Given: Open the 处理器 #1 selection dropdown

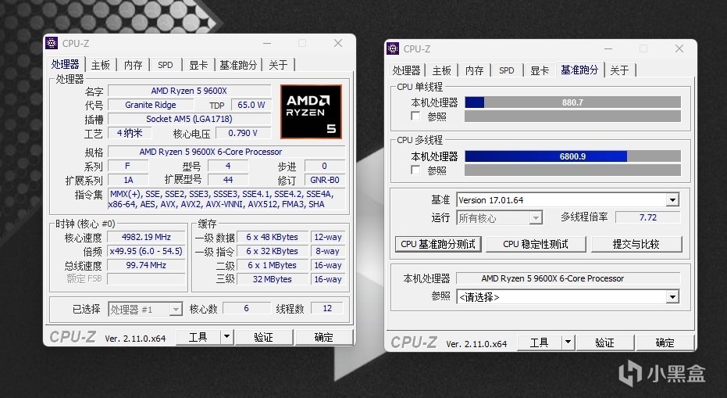Looking at the screenshot, I should (x=176, y=310).
